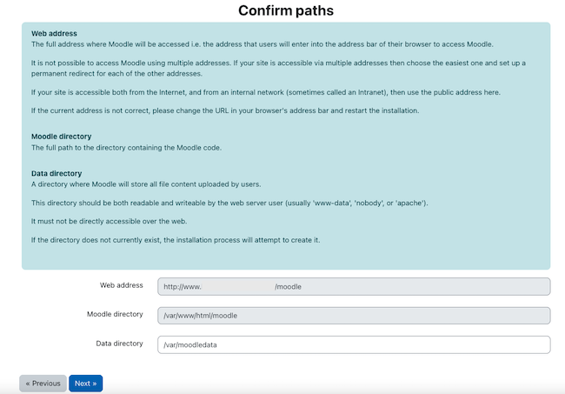Go back with the Previous button
Viewport: 565px width, 394px height.
tap(43, 384)
